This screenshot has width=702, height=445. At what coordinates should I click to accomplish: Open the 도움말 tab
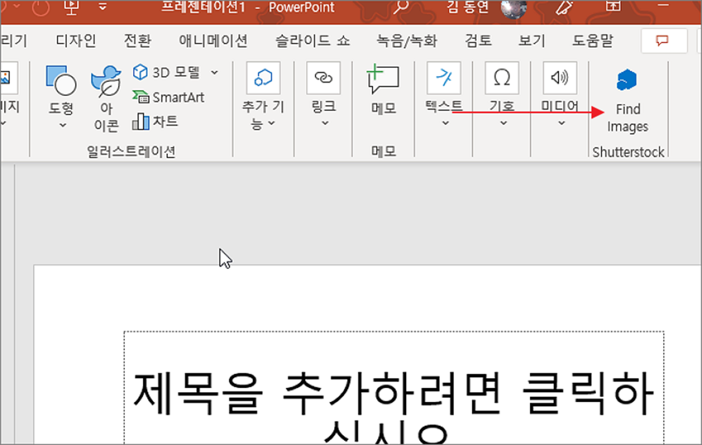click(592, 40)
